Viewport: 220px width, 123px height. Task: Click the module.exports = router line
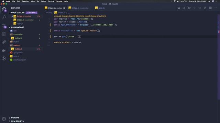point(68,42)
